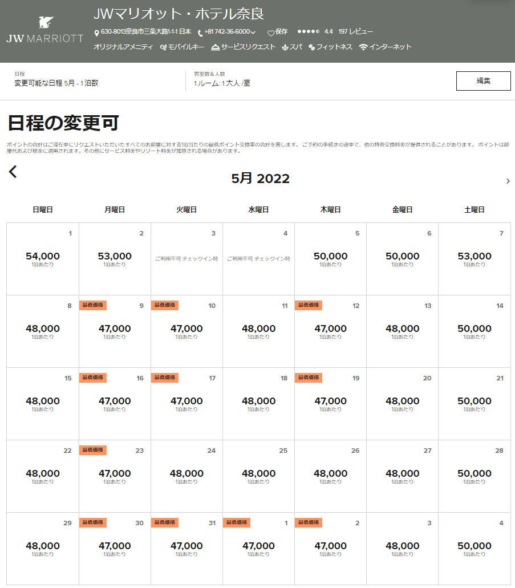Click the 編集 edit button
This screenshot has width=515, height=588.
[x=483, y=81]
